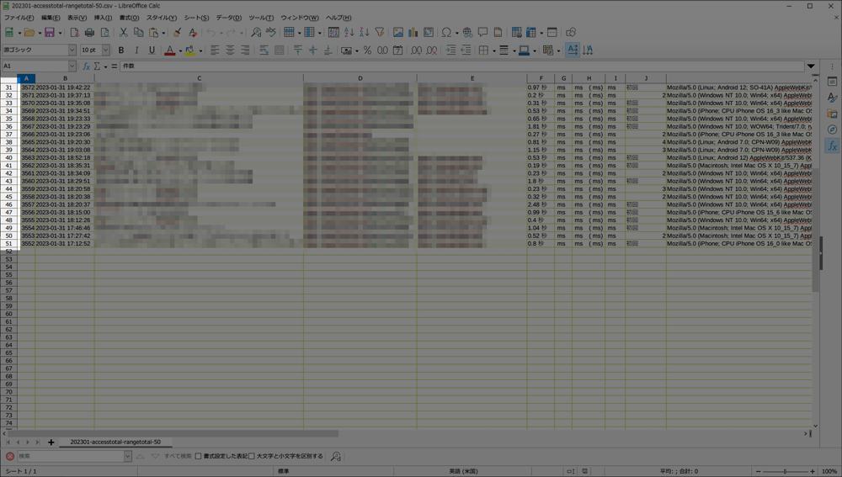Open the ファイル menu
Image resolution: width=842 pixels, height=477 pixels.
click(19, 18)
